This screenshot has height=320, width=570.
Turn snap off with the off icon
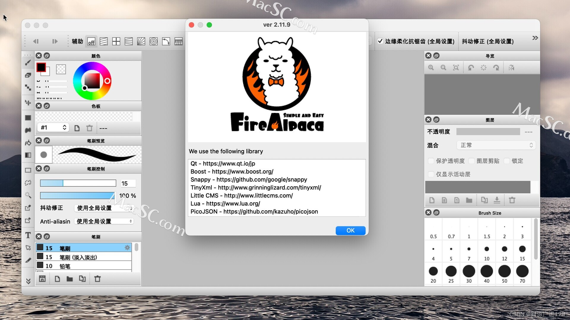pyautogui.click(x=91, y=41)
